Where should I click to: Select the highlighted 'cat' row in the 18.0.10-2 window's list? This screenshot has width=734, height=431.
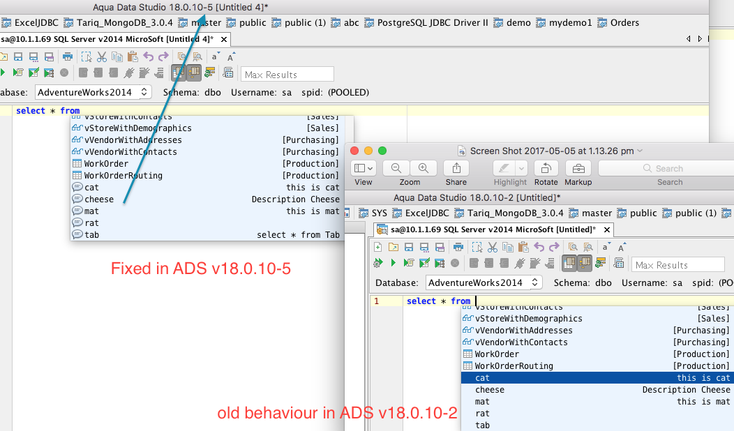(597, 378)
